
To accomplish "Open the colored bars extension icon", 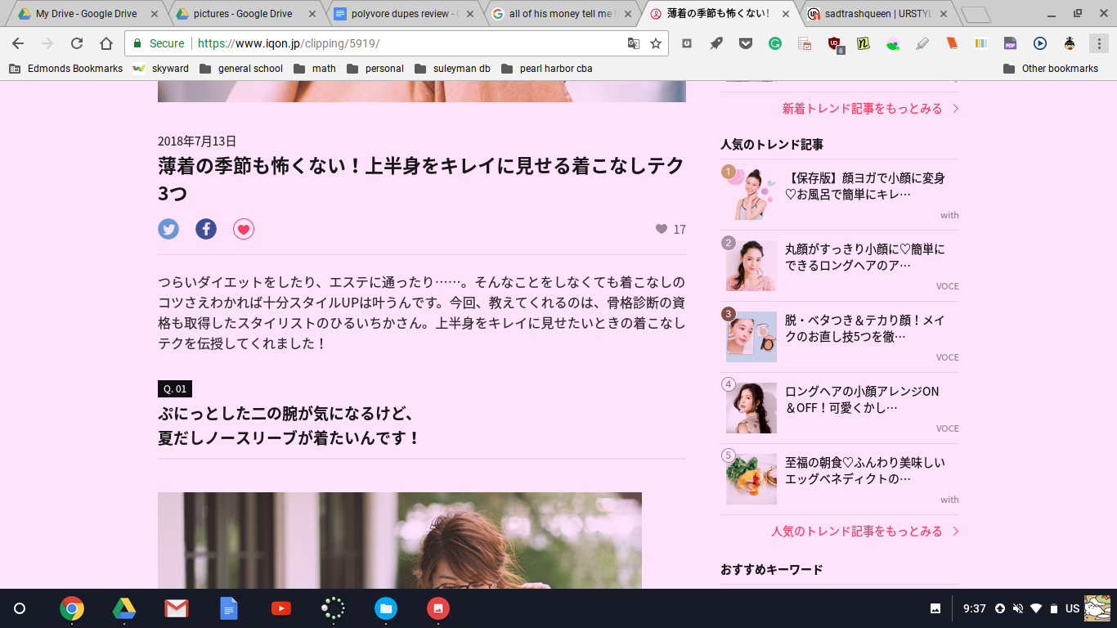I will (981, 43).
